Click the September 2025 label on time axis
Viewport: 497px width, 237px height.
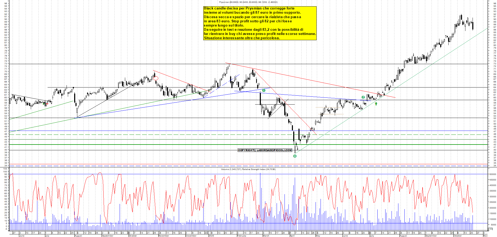point(431,236)
